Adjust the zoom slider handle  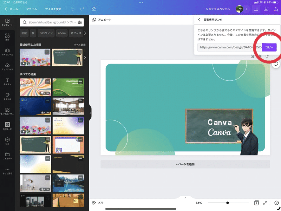pyautogui.click(x=227, y=203)
